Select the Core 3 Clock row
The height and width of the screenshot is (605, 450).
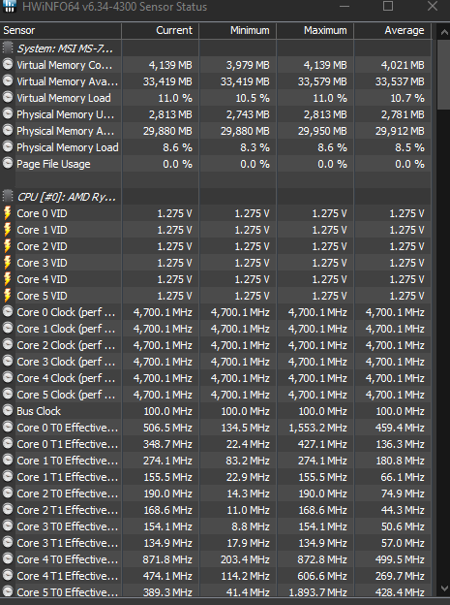pos(216,362)
